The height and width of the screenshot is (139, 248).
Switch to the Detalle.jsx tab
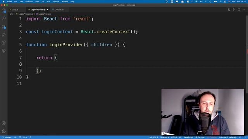[60, 10]
